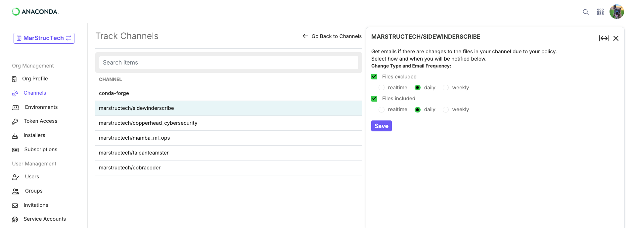Open Org Profile page
Image resolution: width=636 pixels, height=228 pixels.
click(x=35, y=79)
